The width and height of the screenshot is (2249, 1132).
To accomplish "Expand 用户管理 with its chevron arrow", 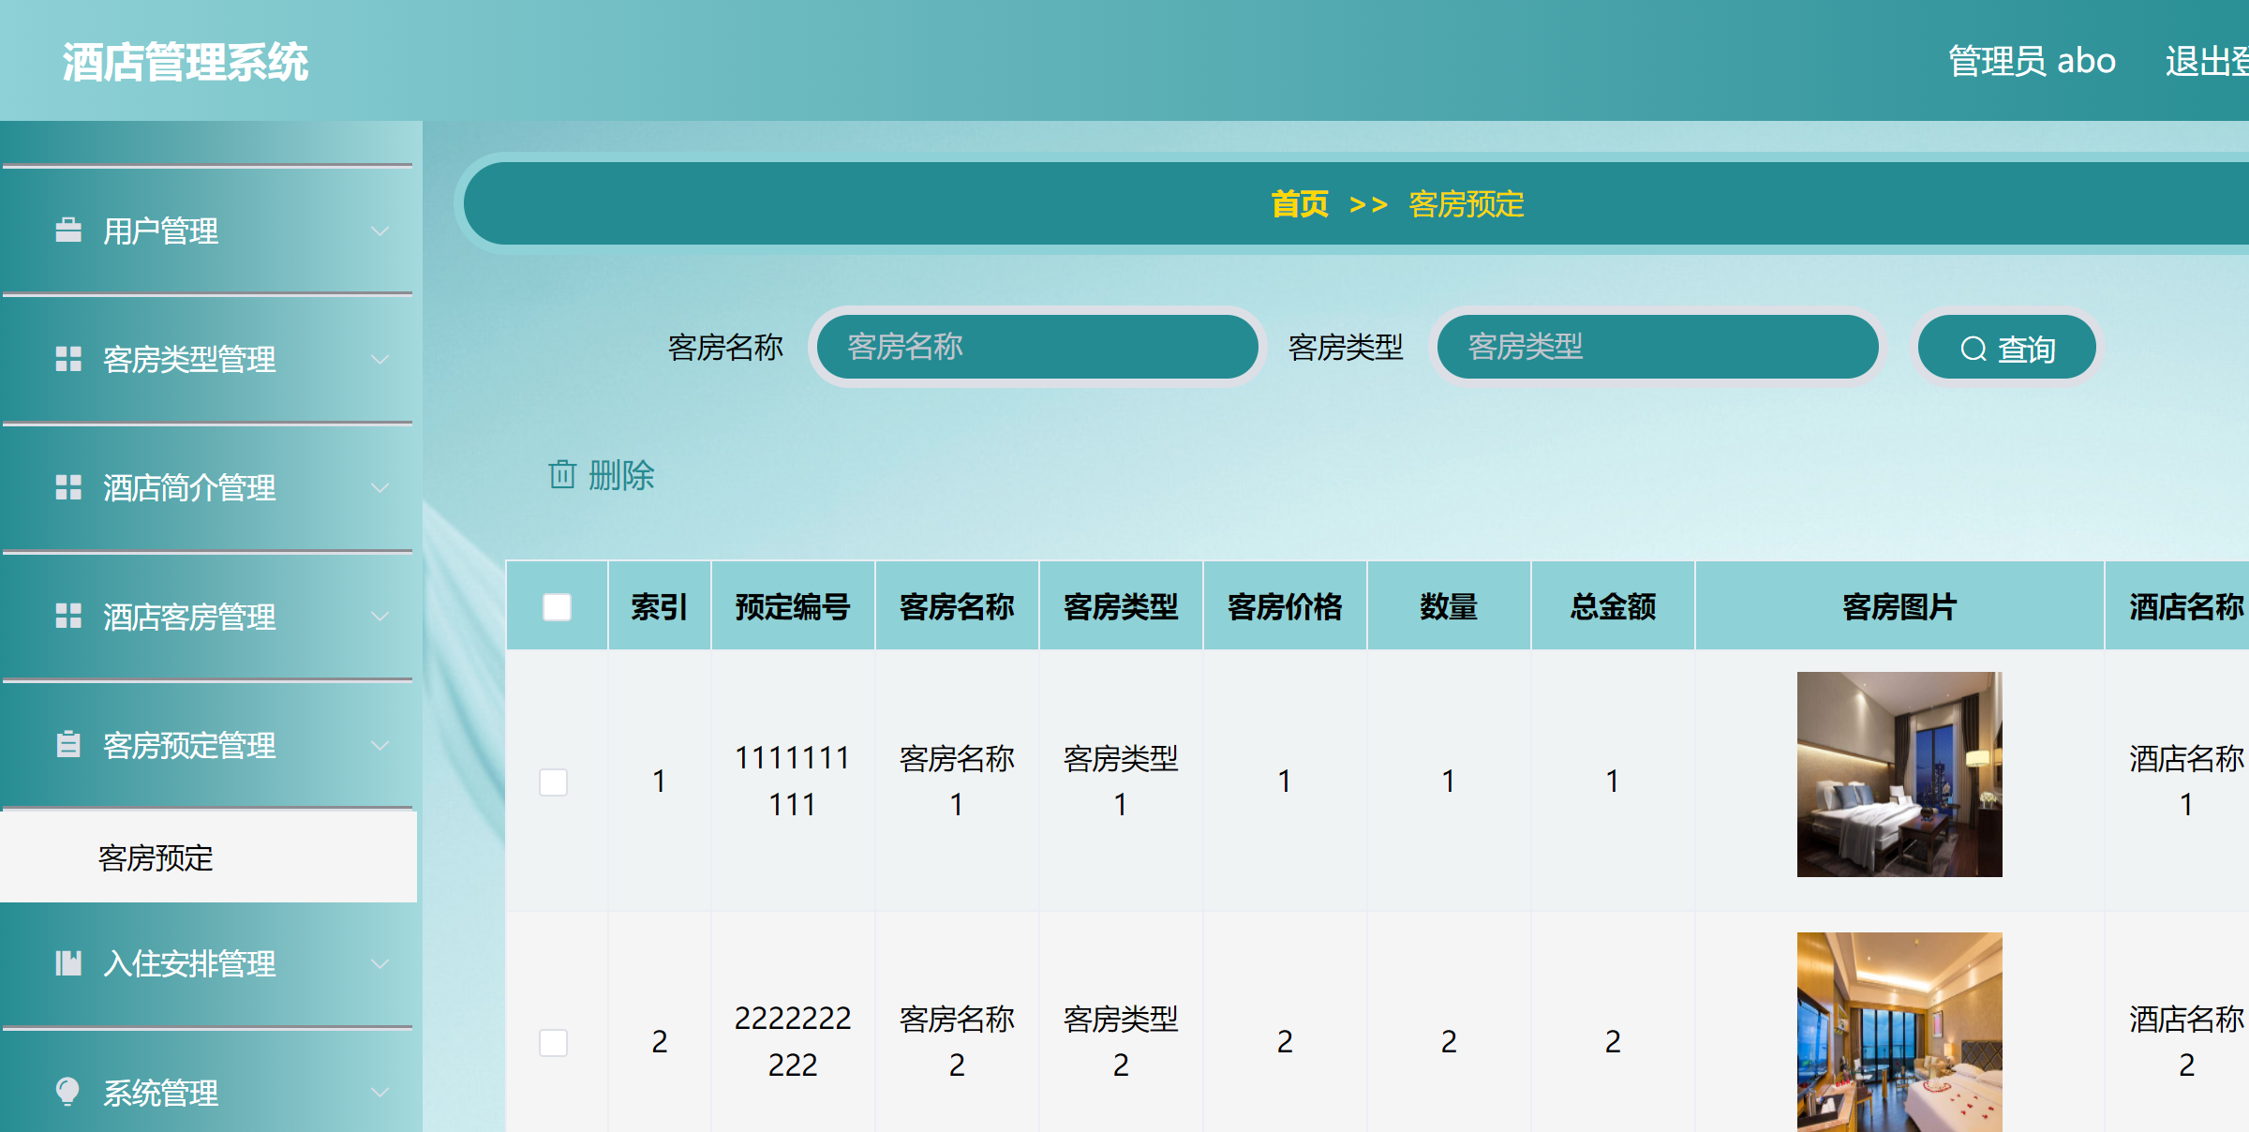I will [x=380, y=231].
